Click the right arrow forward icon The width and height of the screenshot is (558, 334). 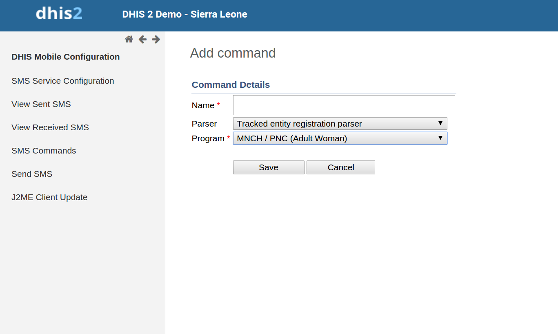156,39
